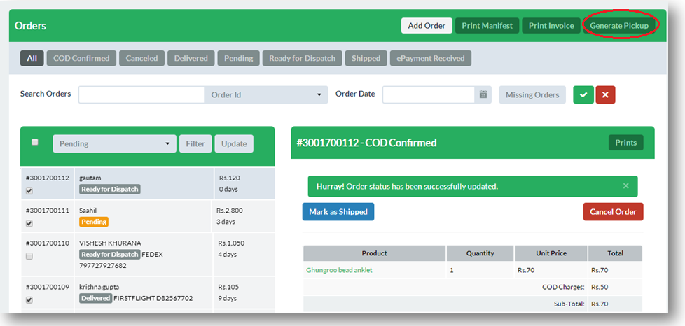Switch to Shipped tab
Image resolution: width=685 pixels, height=326 pixels.
tap(366, 58)
